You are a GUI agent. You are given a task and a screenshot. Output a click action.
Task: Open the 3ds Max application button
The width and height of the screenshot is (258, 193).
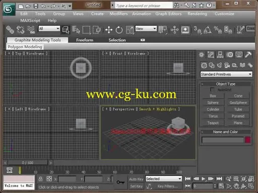point(9,9)
